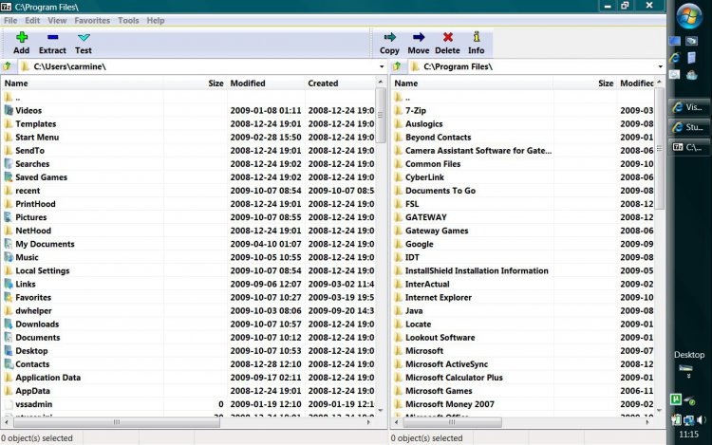This screenshot has height=445, width=712.
Task: Select InstallShield Installation Information folder
Action: (x=522, y=270)
